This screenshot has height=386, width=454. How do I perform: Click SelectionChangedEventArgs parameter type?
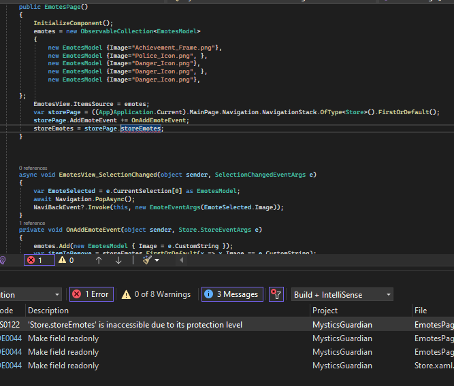click(x=260, y=175)
